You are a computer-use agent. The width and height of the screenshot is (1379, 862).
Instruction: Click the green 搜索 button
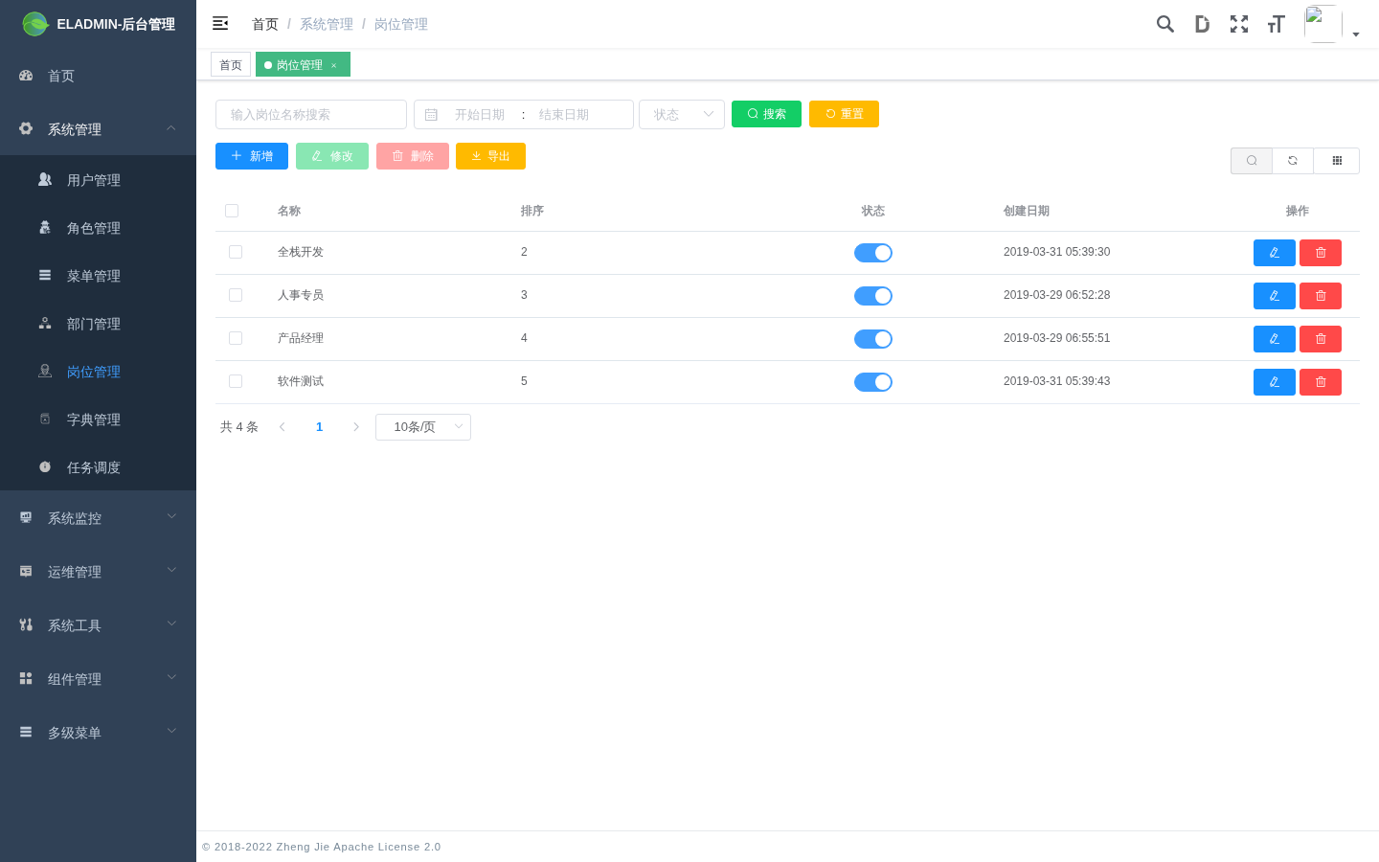pos(766,114)
